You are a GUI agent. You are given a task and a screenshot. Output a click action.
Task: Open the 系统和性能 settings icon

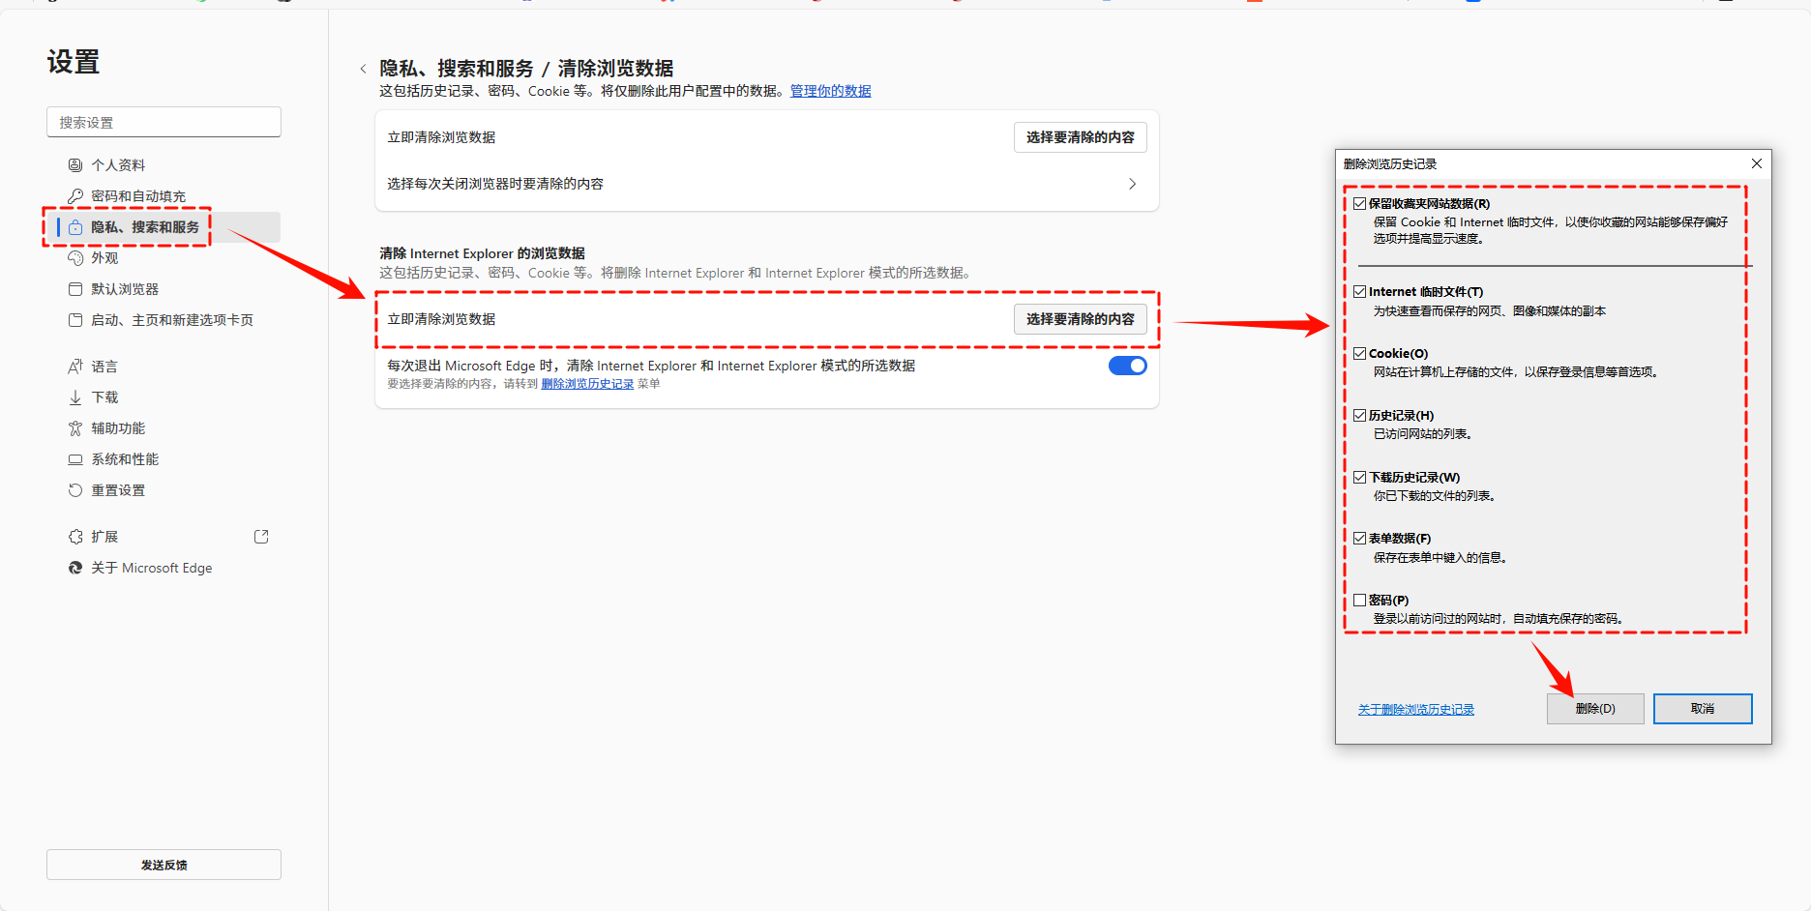click(75, 458)
